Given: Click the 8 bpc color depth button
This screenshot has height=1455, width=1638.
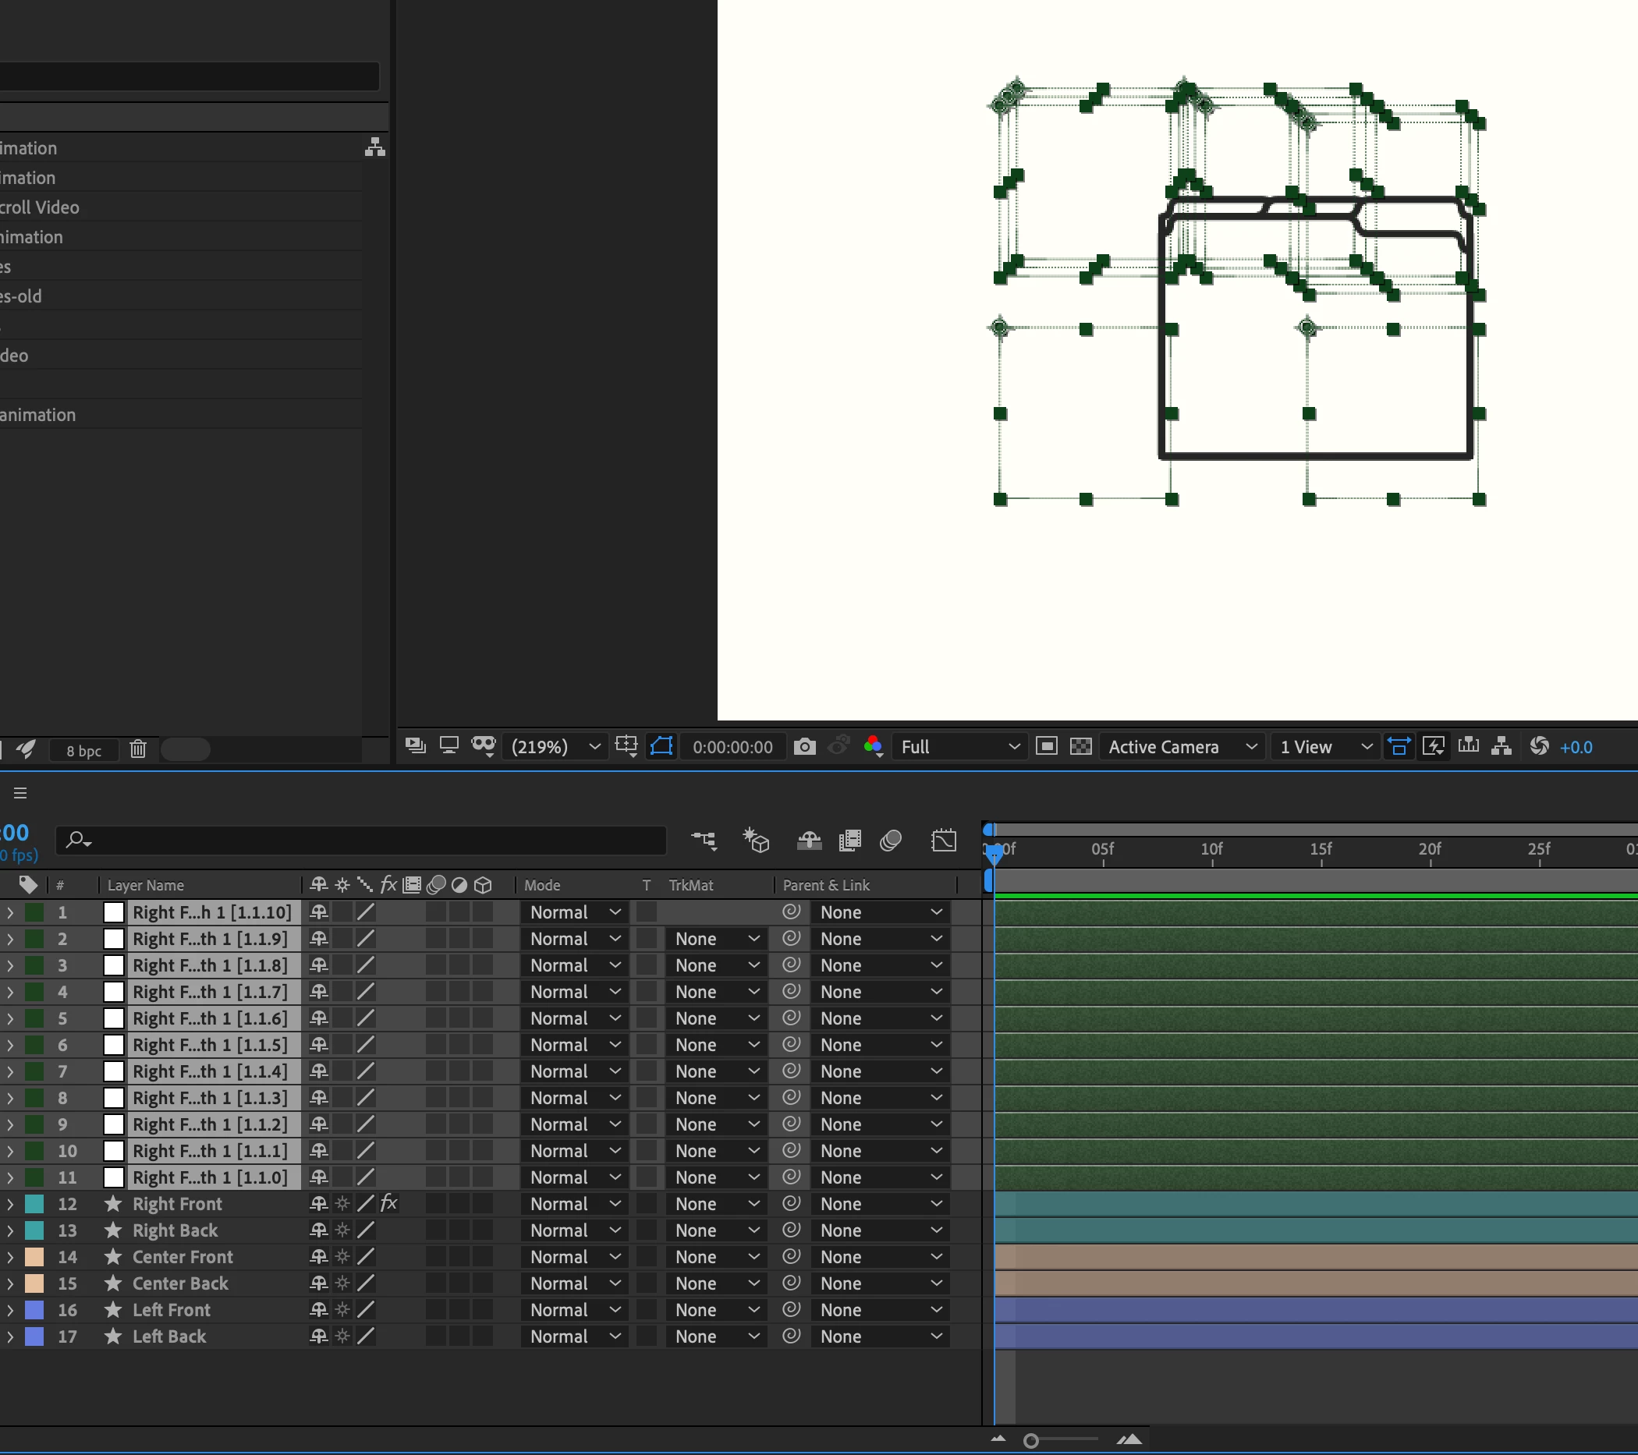Looking at the screenshot, I should (x=83, y=751).
